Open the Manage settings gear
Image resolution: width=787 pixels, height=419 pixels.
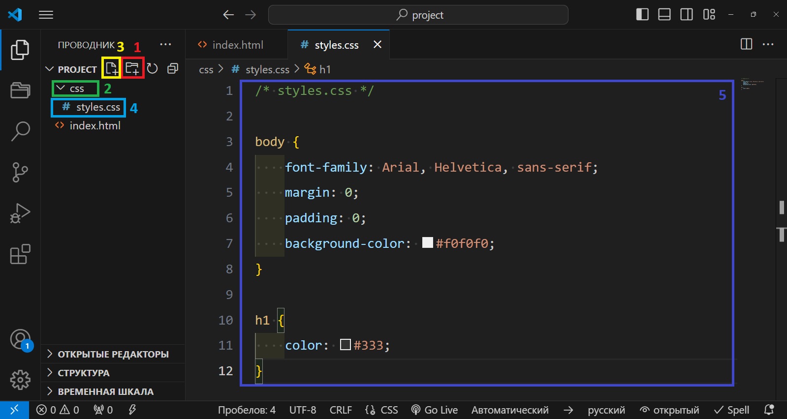coord(20,380)
